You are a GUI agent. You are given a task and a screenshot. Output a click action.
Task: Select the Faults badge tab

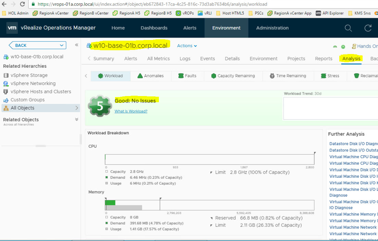pos(187,76)
